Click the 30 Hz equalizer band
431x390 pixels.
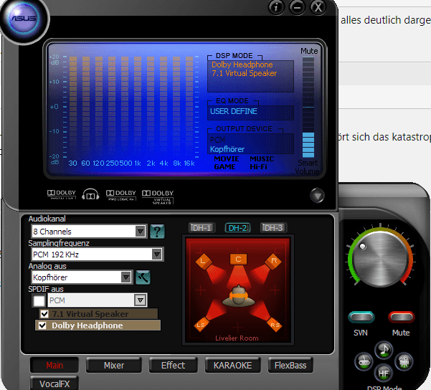(x=73, y=108)
